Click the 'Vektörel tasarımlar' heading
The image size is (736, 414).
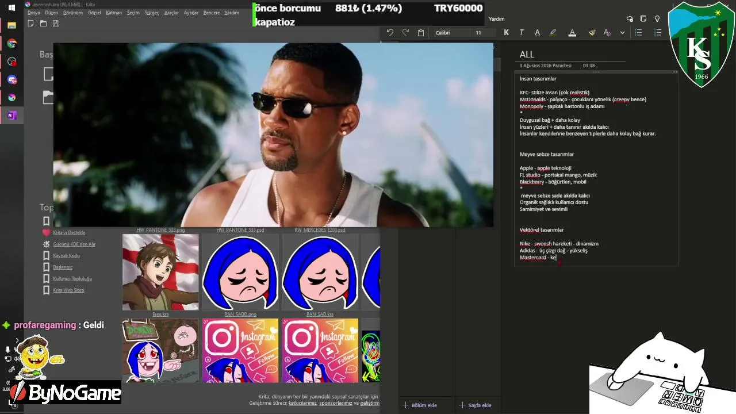pyautogui.click(x=542, y=230)
